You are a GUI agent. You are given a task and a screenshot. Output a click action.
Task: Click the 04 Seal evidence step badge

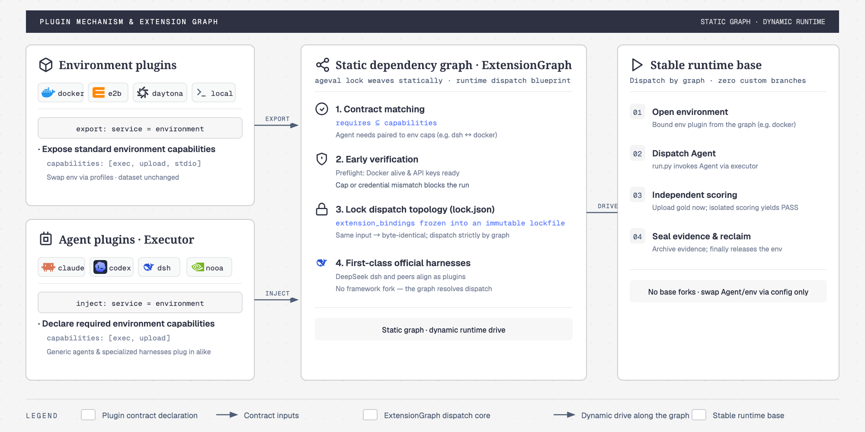[638, 236]
